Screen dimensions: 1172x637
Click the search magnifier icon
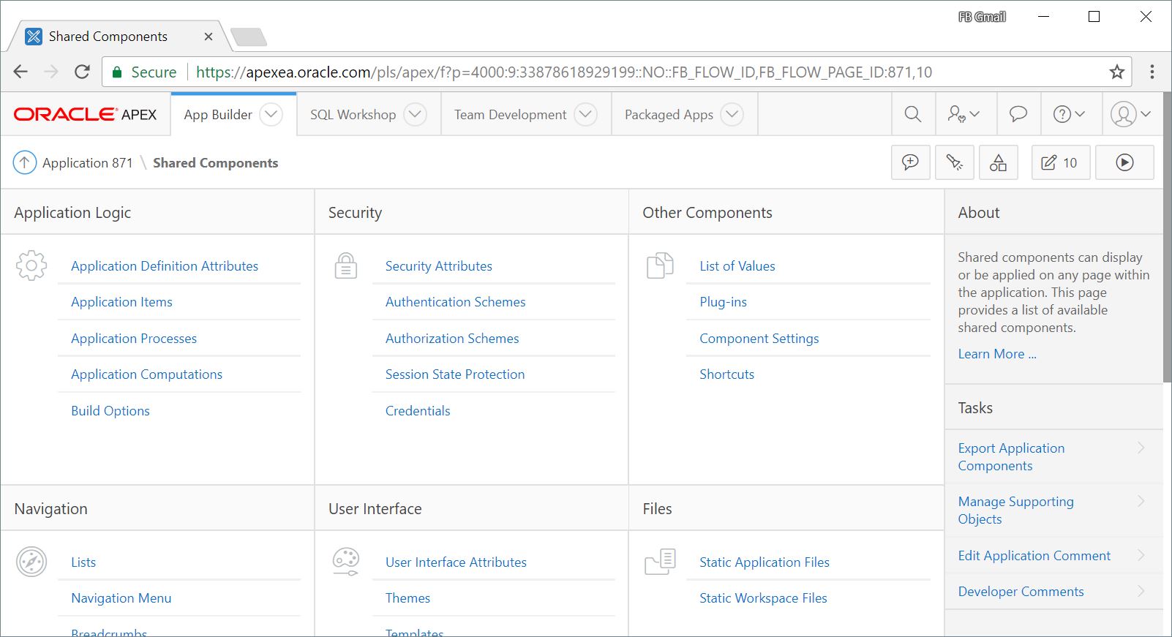pyautogui.click(x=913, y=114)
